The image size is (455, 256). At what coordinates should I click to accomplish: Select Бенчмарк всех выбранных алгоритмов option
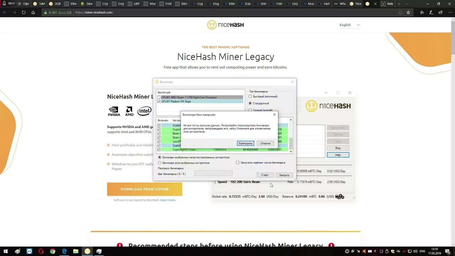(x=160, y=163)
